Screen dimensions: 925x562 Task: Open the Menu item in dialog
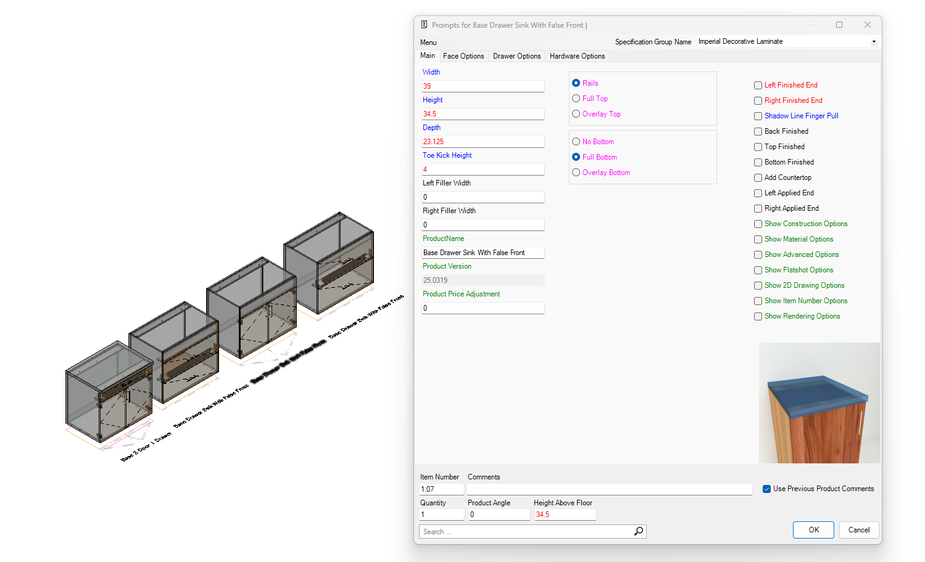[x=428, y=43]
